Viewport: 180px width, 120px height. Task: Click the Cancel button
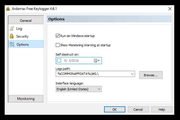138,110
